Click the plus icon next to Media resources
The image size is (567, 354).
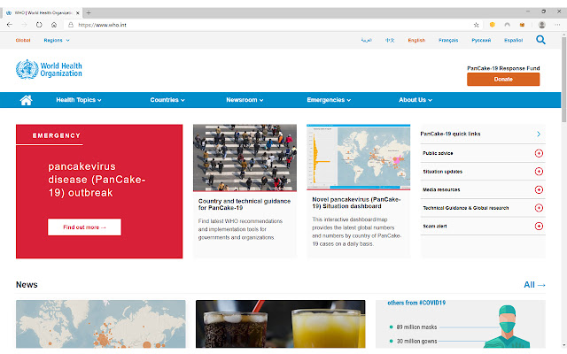pos(539,189)
